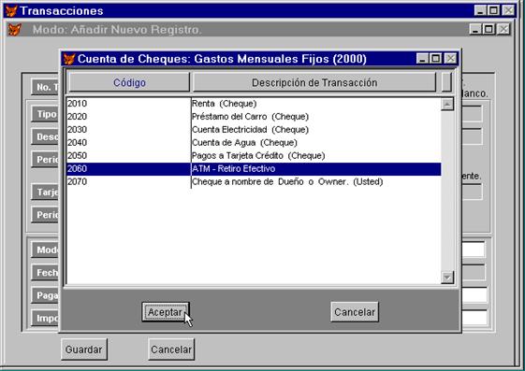Click the Impo label button in background form
This screenshot has width=525, height=371.
(x=46, y=318)
